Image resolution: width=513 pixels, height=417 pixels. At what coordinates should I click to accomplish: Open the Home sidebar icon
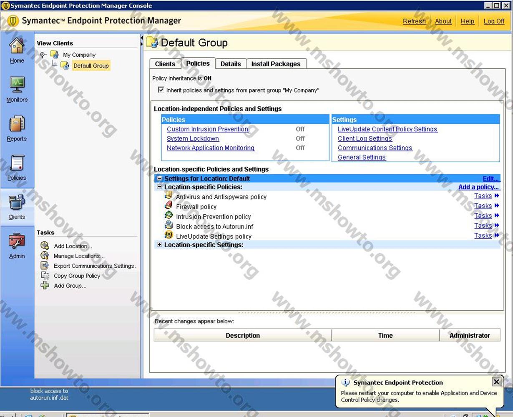pos(17,46)
